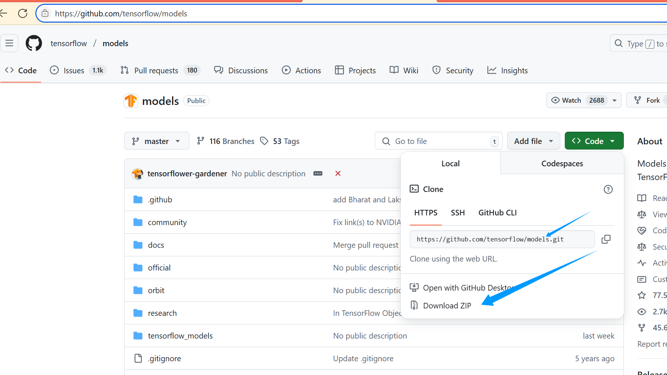View the Insights tab
The width and height of the screenshot is (667, 375).
point(507,70)
